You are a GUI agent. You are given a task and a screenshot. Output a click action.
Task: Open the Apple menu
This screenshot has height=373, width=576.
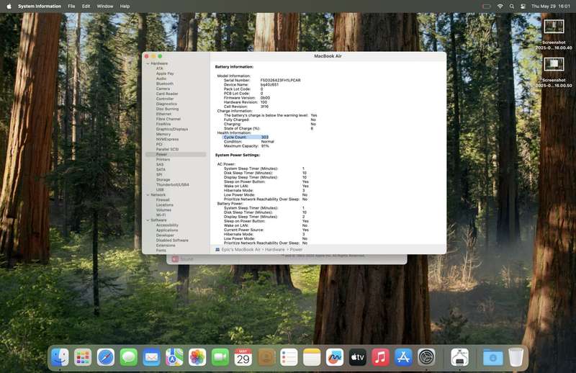9,6
